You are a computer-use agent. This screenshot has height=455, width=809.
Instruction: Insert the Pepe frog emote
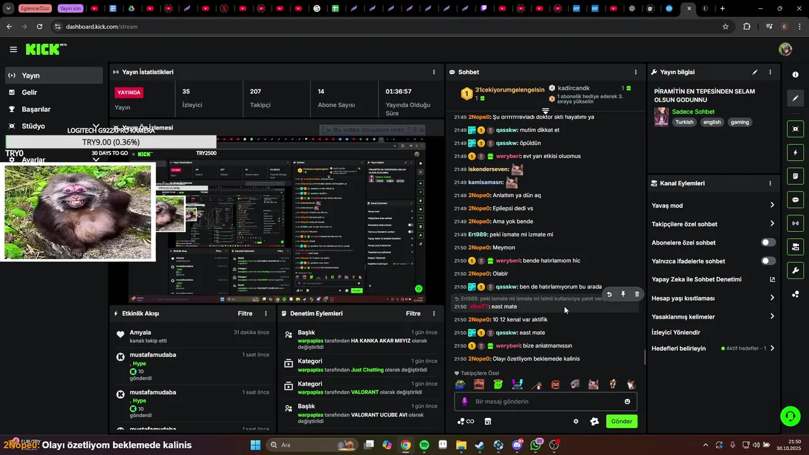click(461, 384)
